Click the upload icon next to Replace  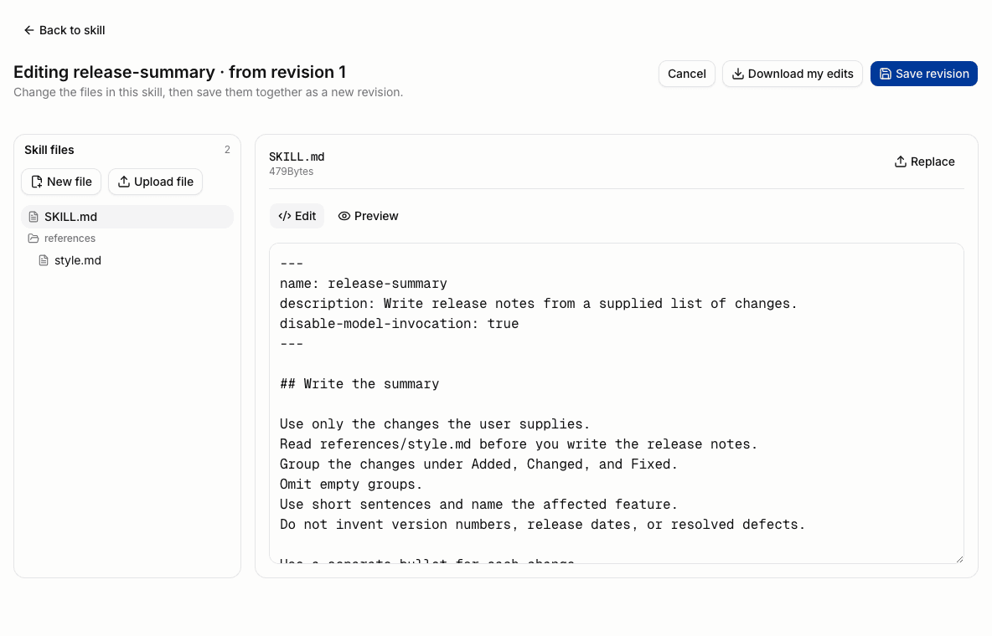click(901, 162)
